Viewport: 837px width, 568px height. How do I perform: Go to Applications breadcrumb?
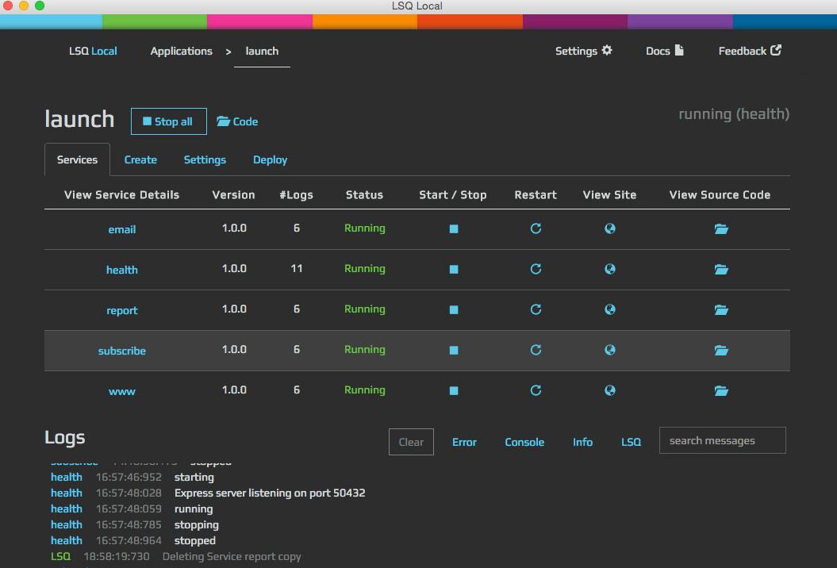pyautogui.click(x=182, y=52)
